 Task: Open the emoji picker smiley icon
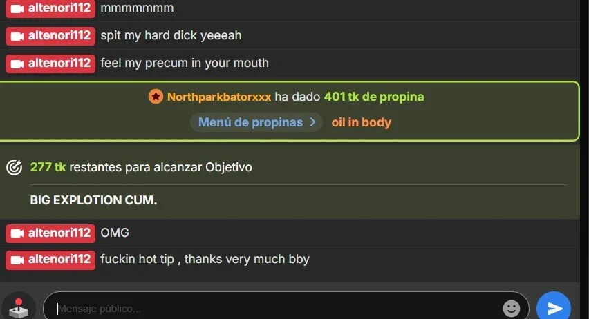coord(512,309)
